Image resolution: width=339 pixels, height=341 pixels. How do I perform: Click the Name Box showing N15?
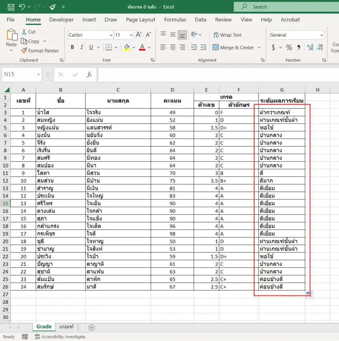[x=22, y=74]
